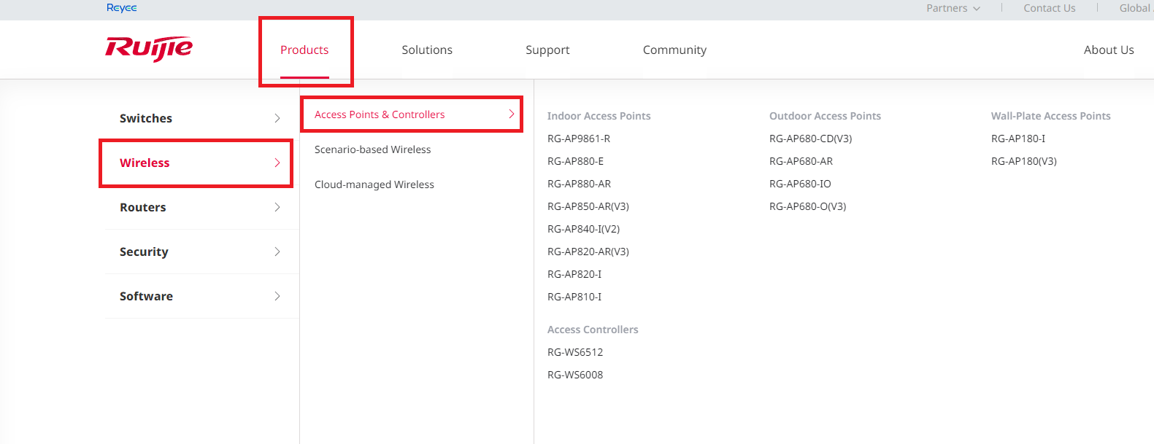1154x444 pixels.
Task: Expand Security category chevron
Action: click(277, 252)
